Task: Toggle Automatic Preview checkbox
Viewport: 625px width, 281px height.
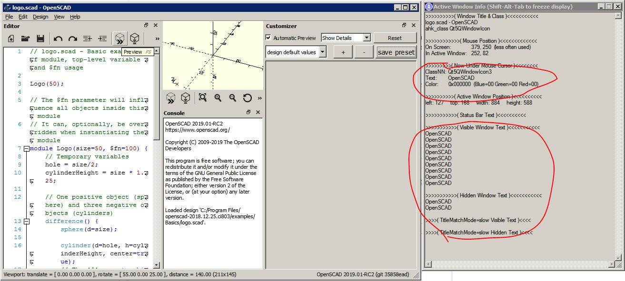Action: coord(268,38)
